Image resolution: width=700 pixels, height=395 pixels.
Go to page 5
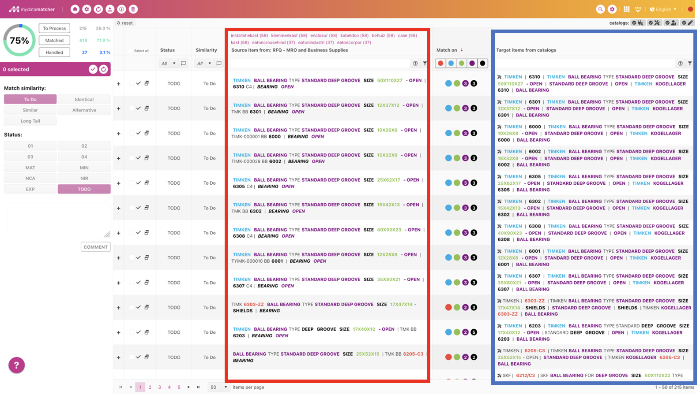[x=179, y=387]
